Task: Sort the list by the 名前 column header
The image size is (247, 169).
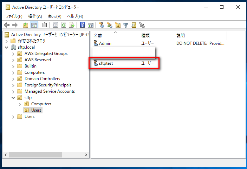Action: point(115,35)
